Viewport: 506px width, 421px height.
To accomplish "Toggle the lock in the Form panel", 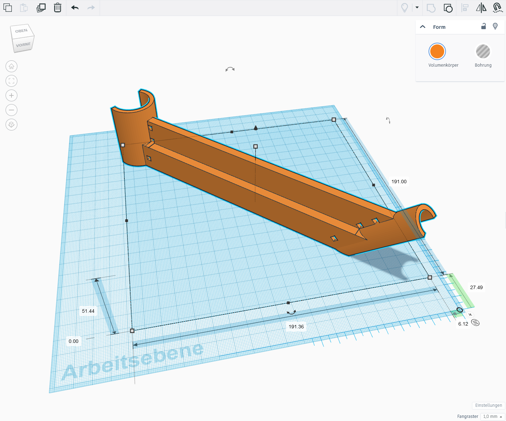I will coord(483,26).
